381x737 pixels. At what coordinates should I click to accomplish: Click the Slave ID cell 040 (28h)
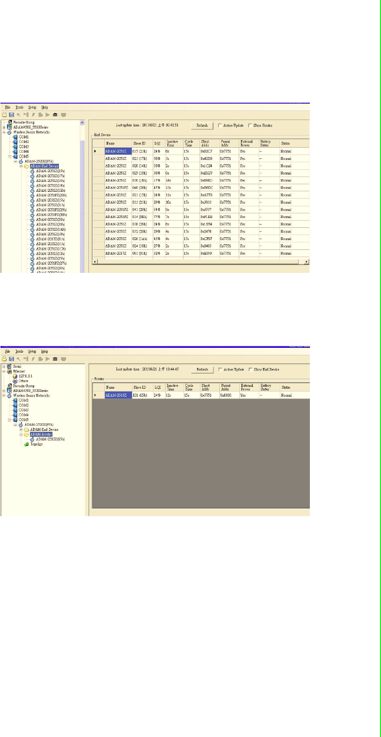[142, 188]
